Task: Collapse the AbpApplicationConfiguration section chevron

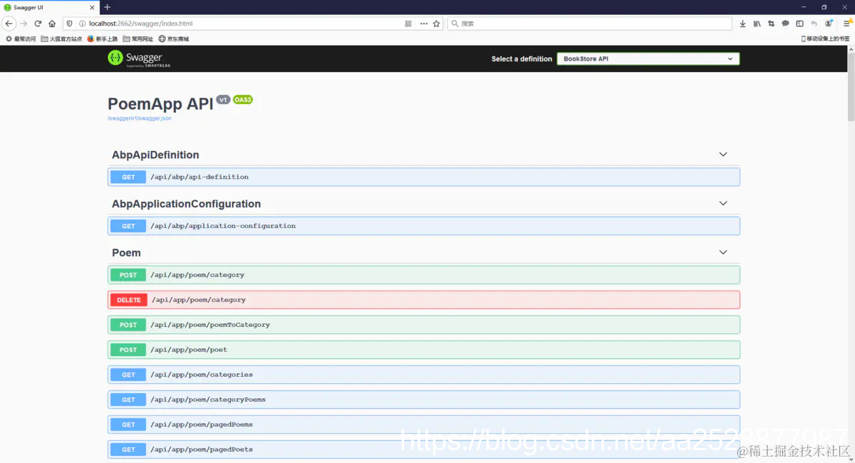Action: tap(723, 204)
